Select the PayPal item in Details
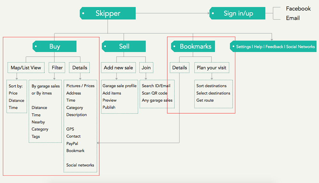319x183 pixels. pyautogui.click(x=72, y=144)
